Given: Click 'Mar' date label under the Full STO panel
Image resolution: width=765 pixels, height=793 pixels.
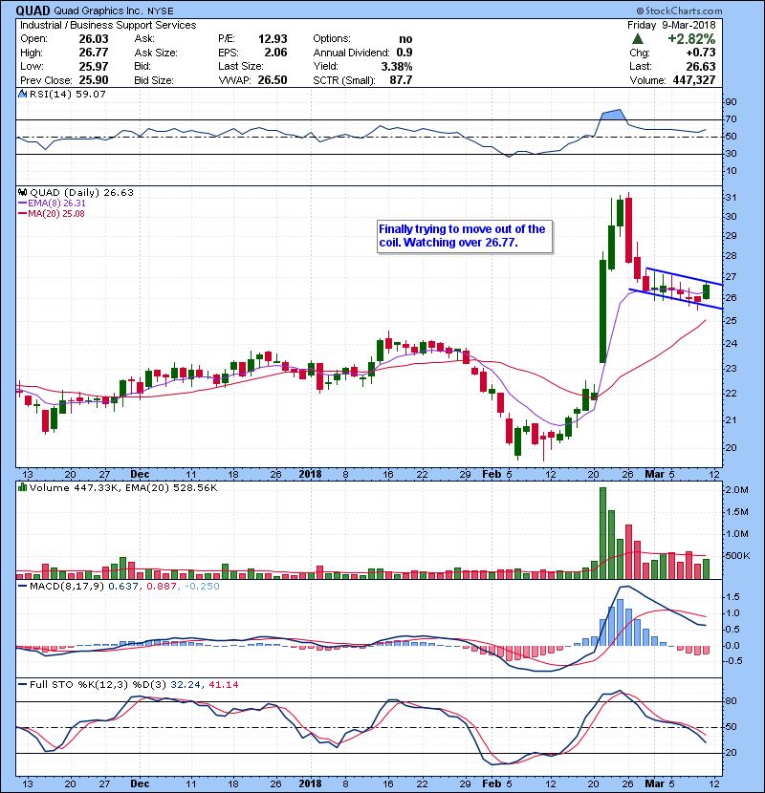Looking at the screenshot, I should 654,783.
